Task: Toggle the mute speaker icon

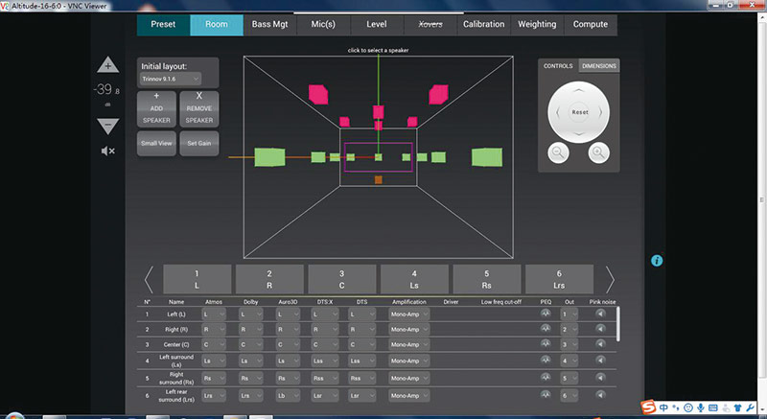Action: pos(107,151)
